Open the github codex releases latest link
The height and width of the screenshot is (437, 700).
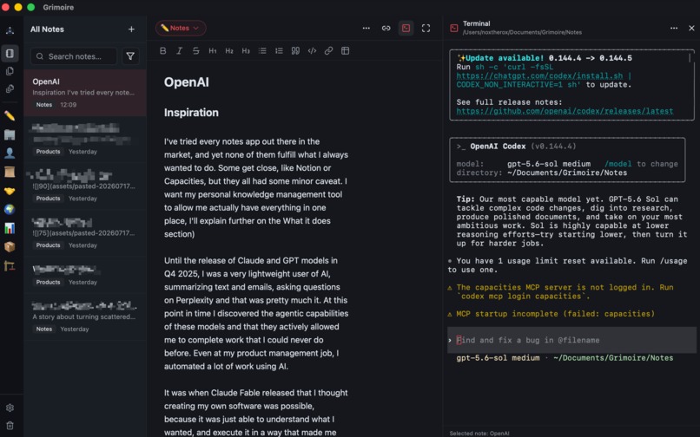click(x=565, y=111)
